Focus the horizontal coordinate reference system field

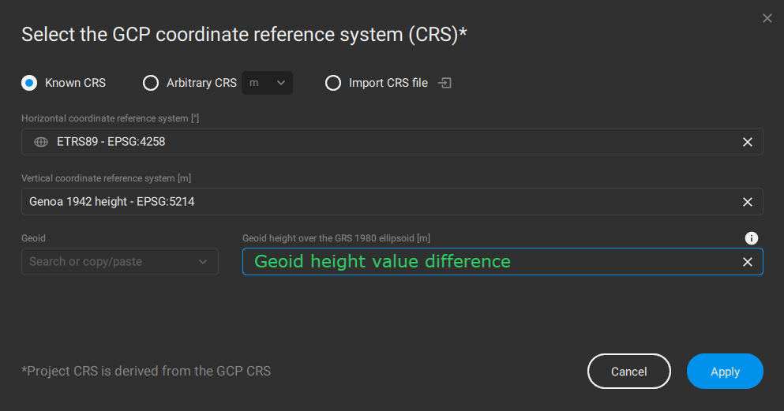pos(379,142)
